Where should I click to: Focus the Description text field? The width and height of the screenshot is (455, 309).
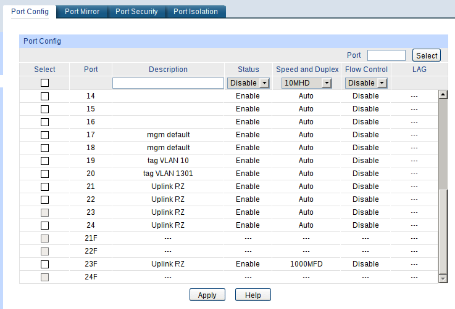[168, 83]
